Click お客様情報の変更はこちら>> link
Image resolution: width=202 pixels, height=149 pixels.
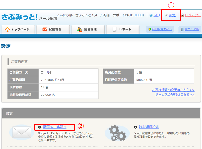[173, 90]
